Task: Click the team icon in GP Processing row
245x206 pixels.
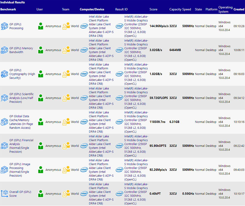Action: pyautogui.click(x=66, y=26)
